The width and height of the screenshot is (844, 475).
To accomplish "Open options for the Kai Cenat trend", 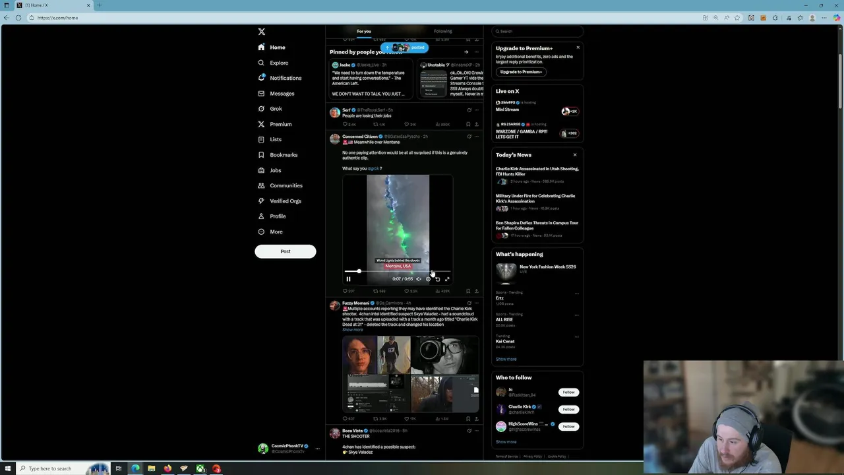I will pos(577,336).
